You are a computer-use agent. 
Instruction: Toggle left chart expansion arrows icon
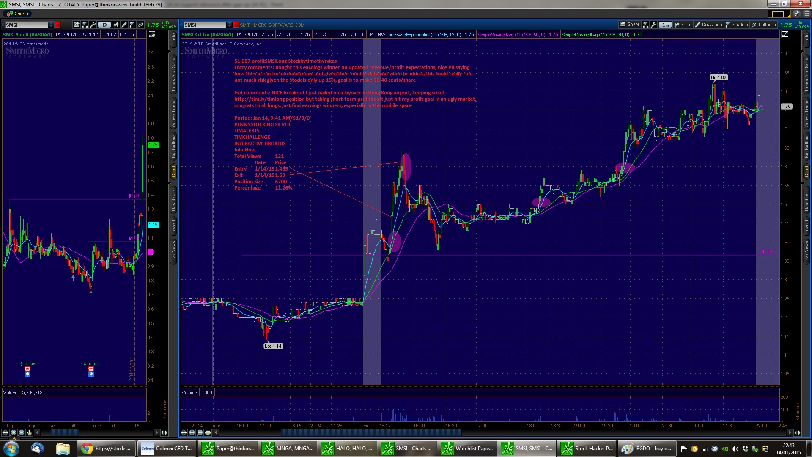[x=164, y=432]
